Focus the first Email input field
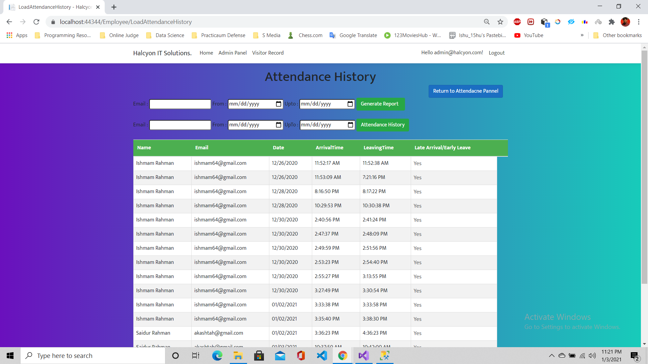 pos(180,104)
